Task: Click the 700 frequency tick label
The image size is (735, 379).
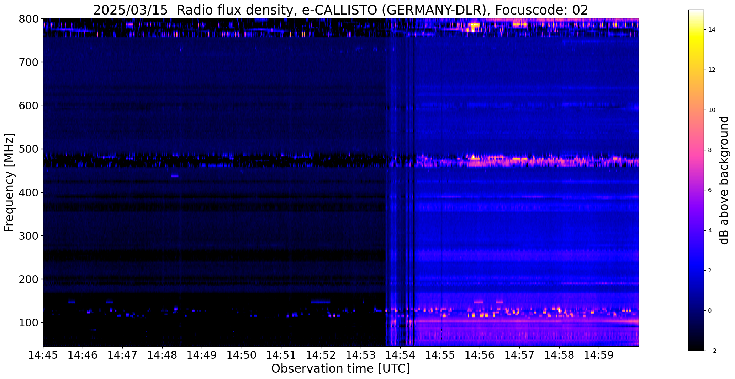Action: click(28, 62)
